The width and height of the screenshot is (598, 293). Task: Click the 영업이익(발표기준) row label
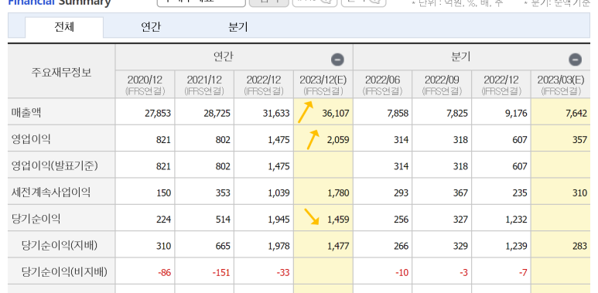[55, 165]
